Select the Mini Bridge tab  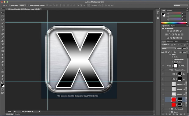[10, 114]
